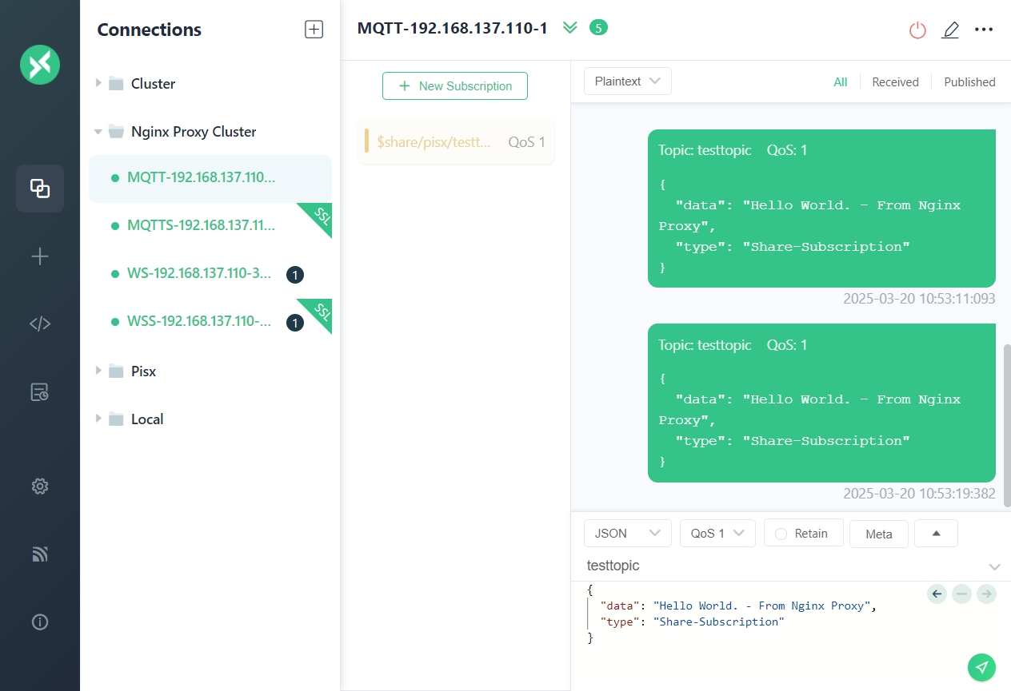Screen dimensions: 1011x691
Task: Expand the Pisx folder
Action: [x=98, y=371]
